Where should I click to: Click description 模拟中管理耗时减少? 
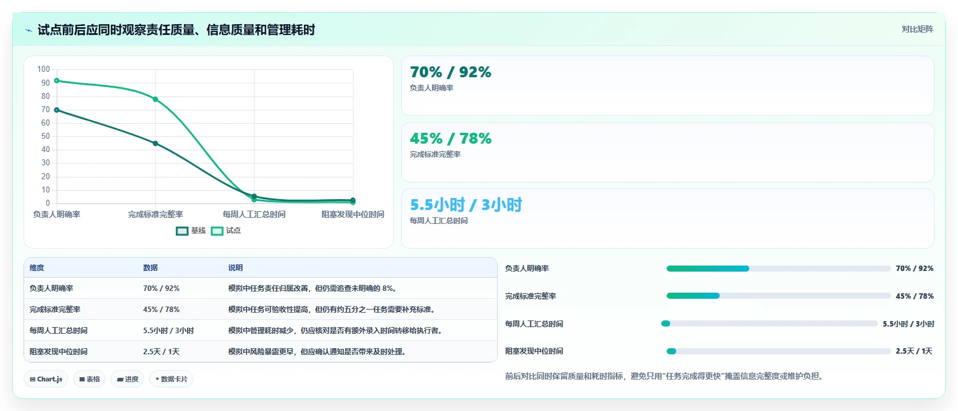[335, 331]
